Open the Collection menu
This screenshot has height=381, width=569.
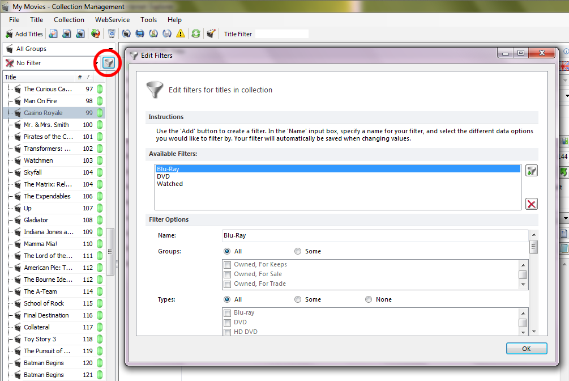69,20
